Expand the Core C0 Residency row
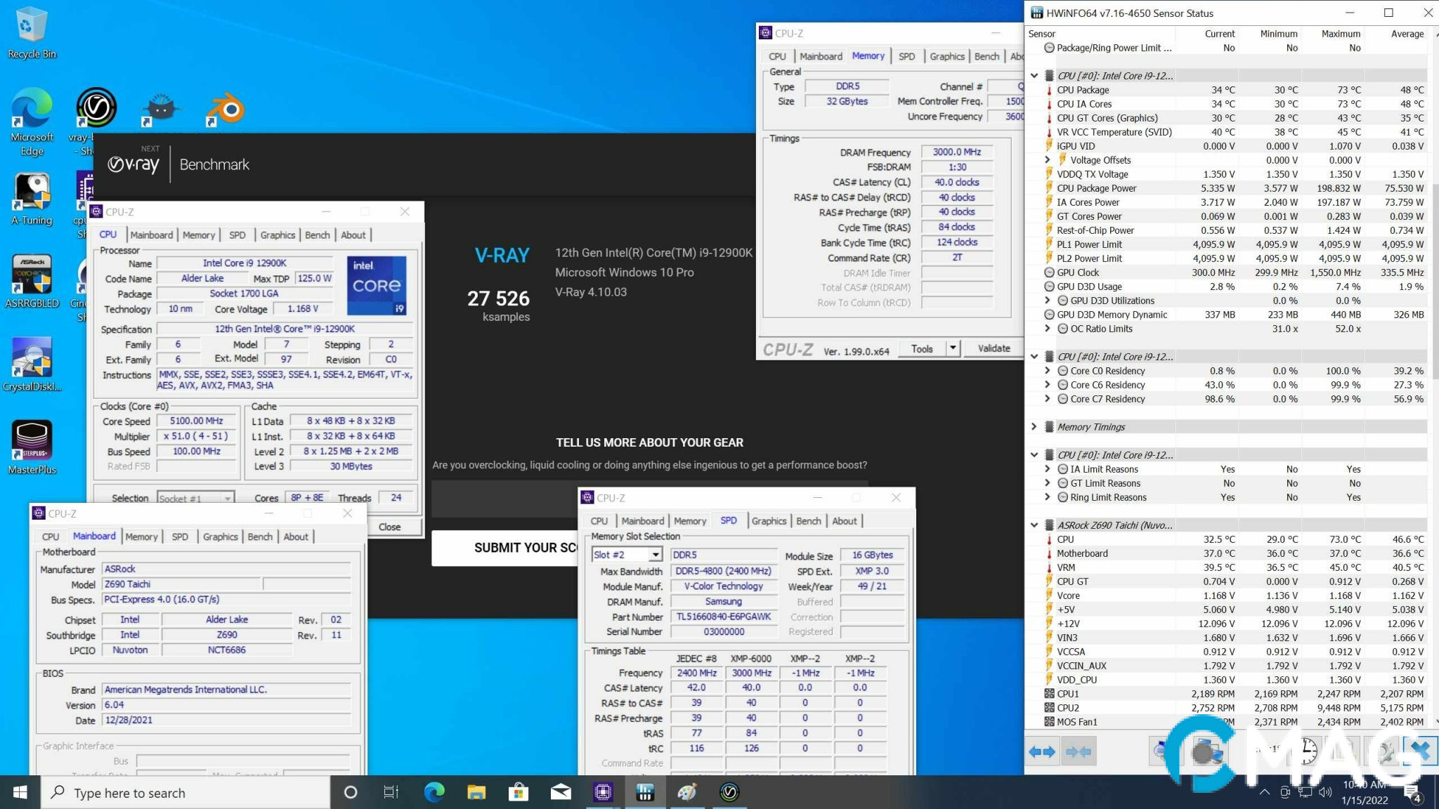1439x809 pixels. coord(1047,371)
